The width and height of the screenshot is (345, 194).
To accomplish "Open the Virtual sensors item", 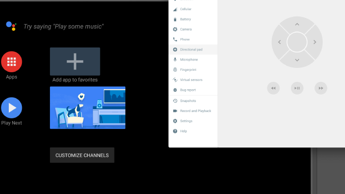I will [193, 80].
